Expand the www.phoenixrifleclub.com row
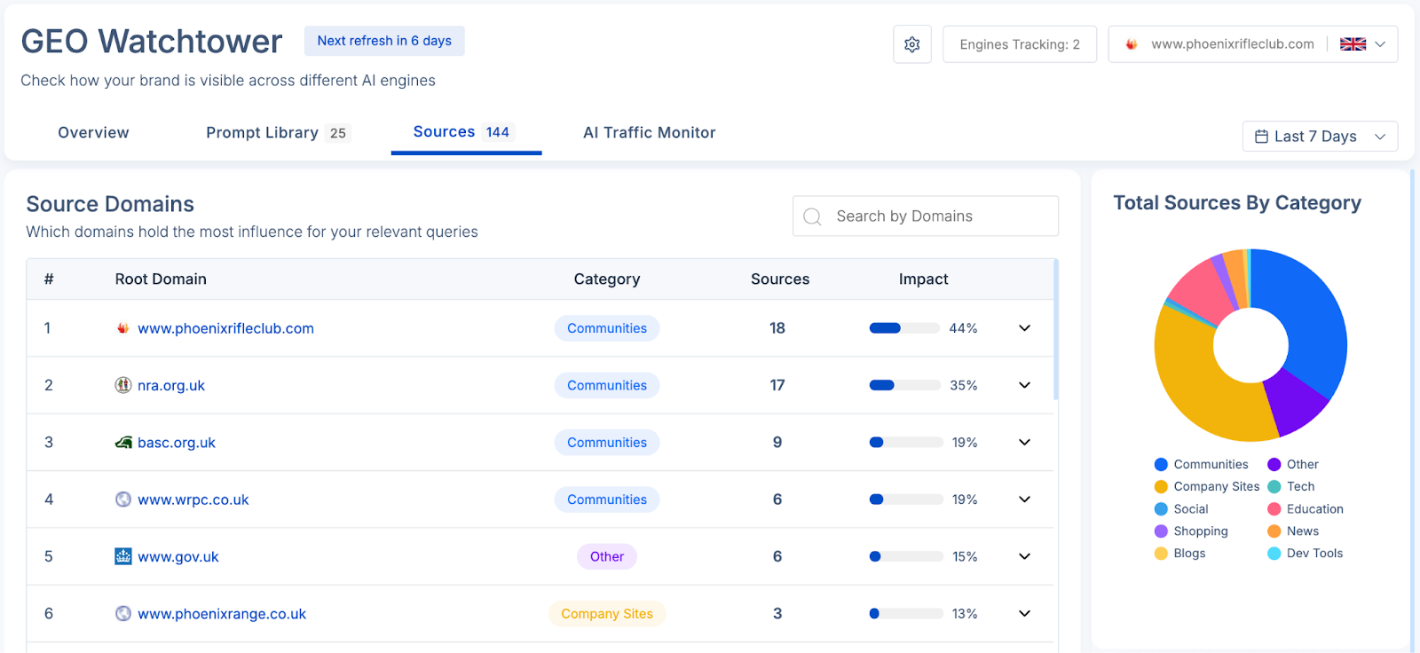 [1024, 328]
